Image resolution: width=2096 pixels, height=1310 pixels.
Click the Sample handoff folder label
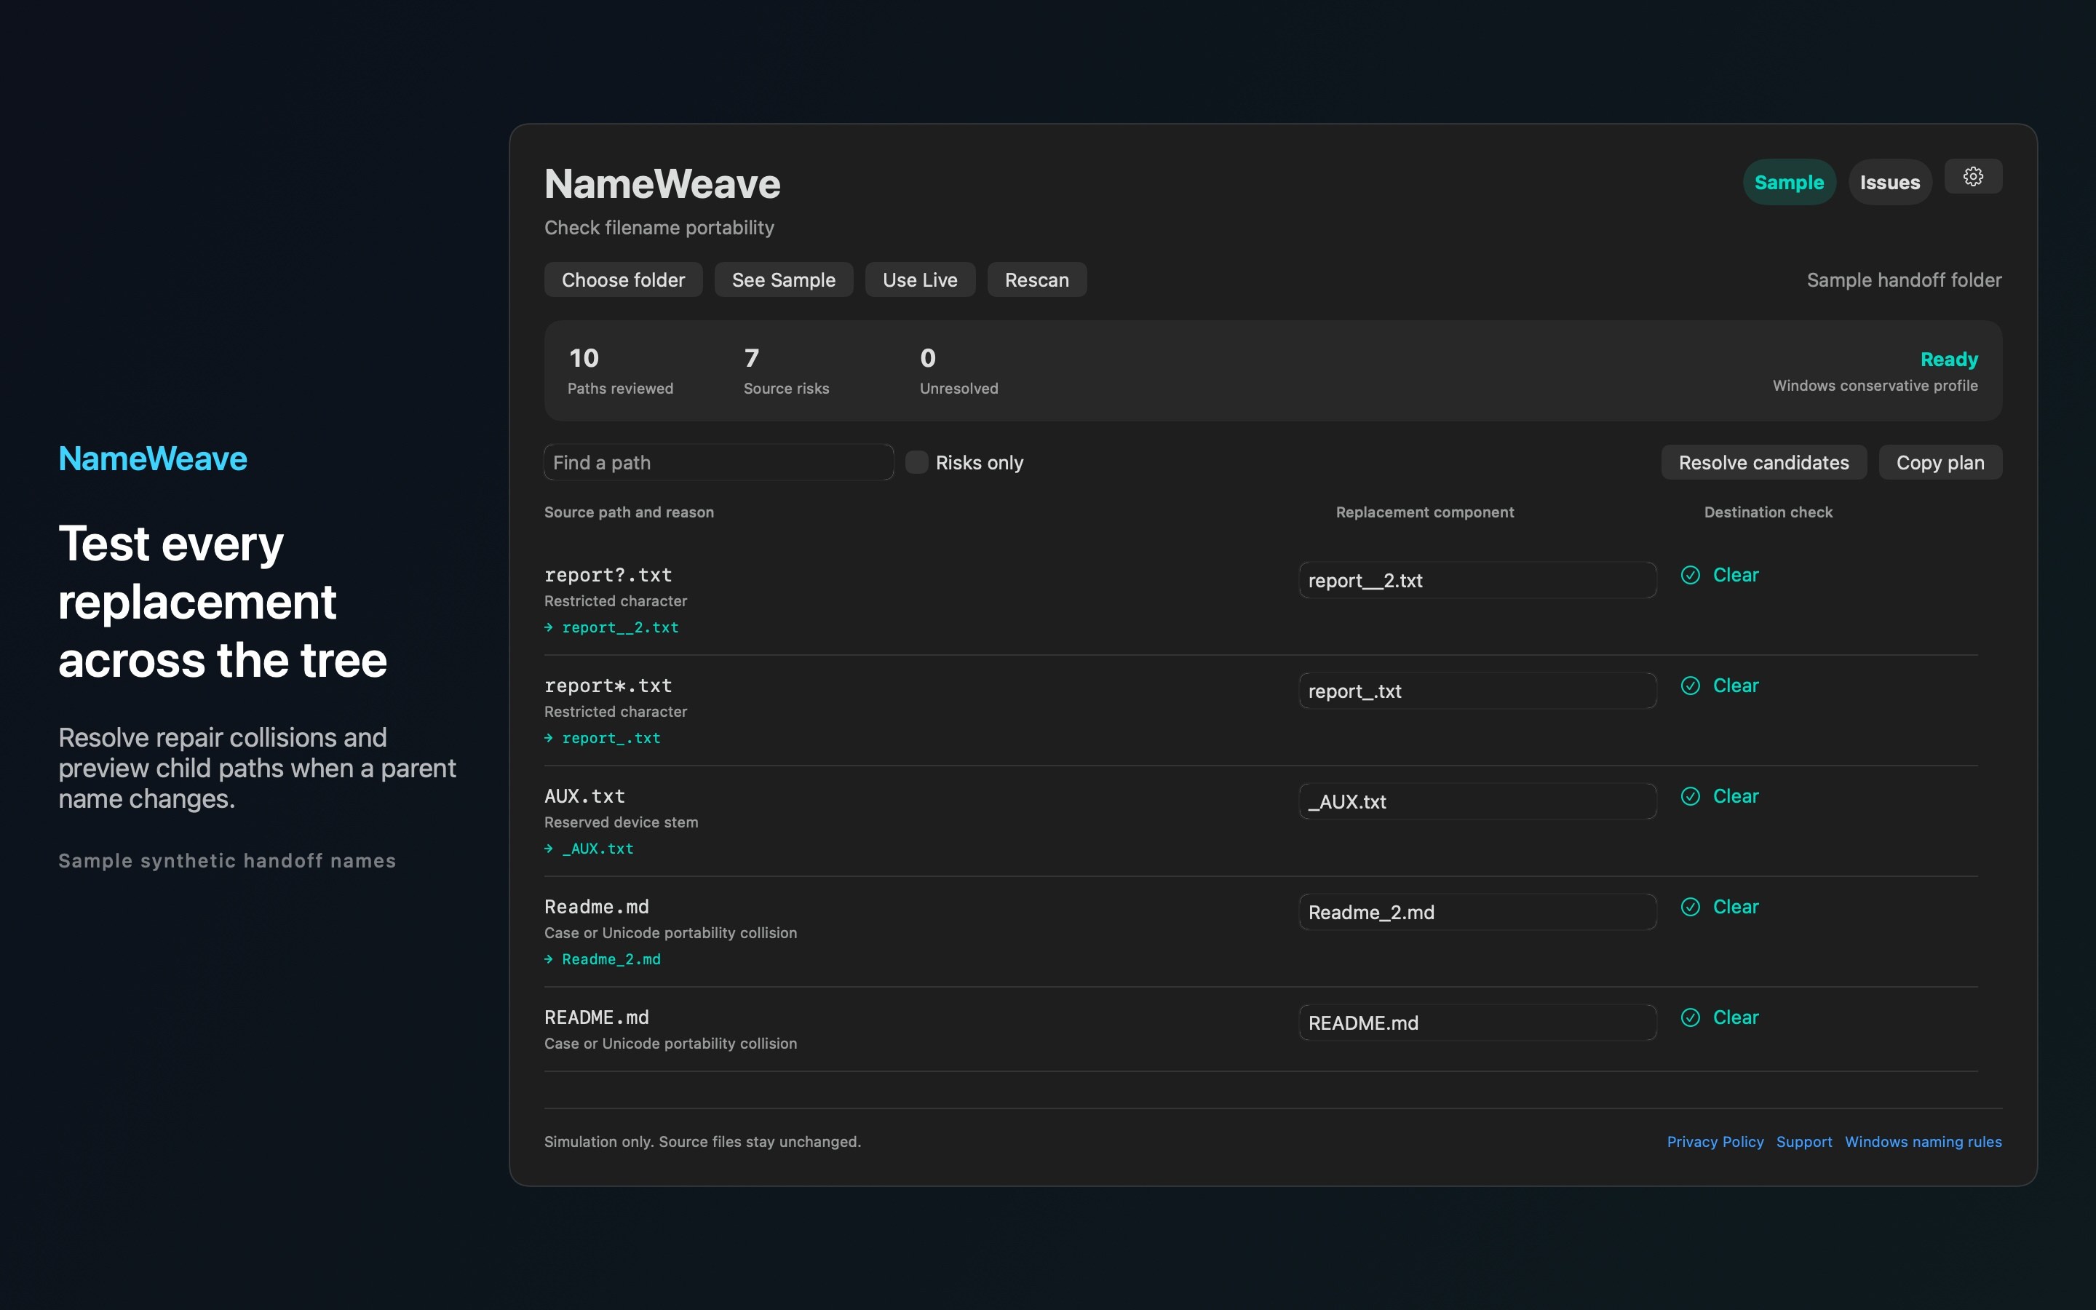[1904, 280]
